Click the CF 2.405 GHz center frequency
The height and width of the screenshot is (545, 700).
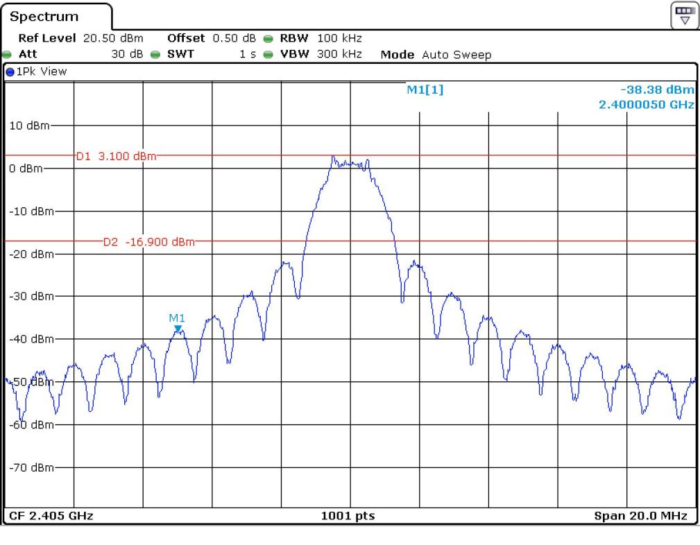51,516
